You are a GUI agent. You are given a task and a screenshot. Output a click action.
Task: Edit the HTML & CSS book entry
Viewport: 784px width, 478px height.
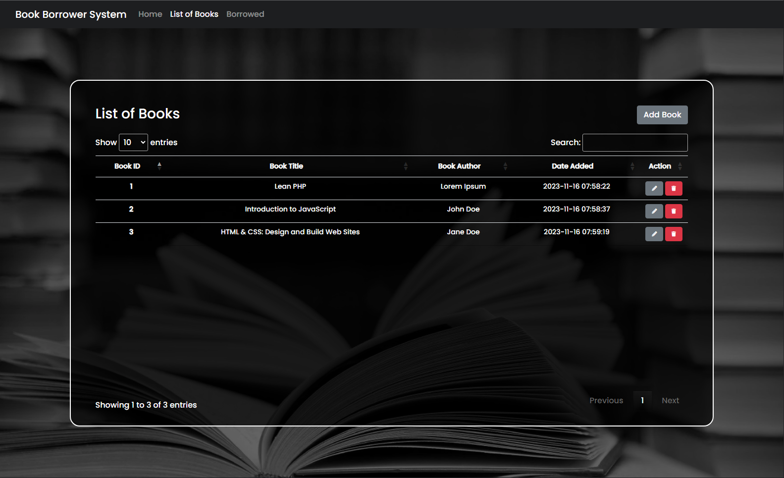(x=654, y=234)
